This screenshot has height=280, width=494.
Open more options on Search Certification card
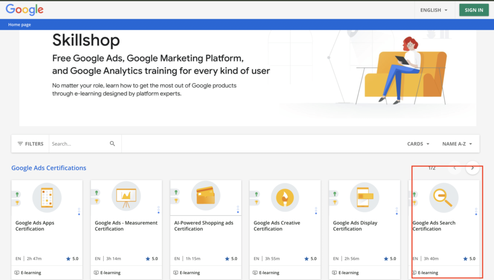(x=476, y=211)
